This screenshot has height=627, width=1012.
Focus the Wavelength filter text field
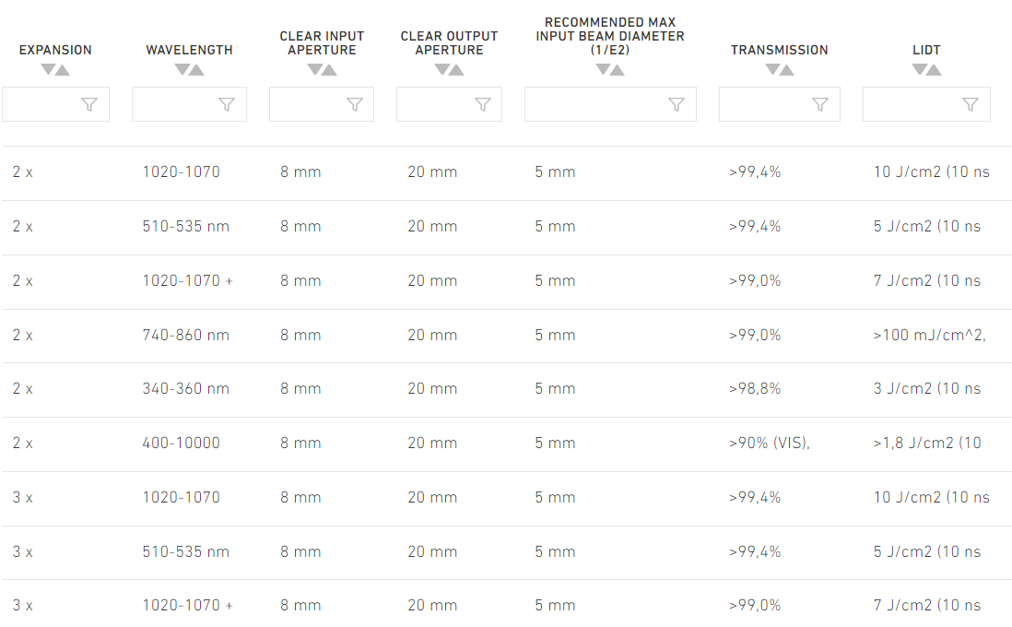point(175,105)
